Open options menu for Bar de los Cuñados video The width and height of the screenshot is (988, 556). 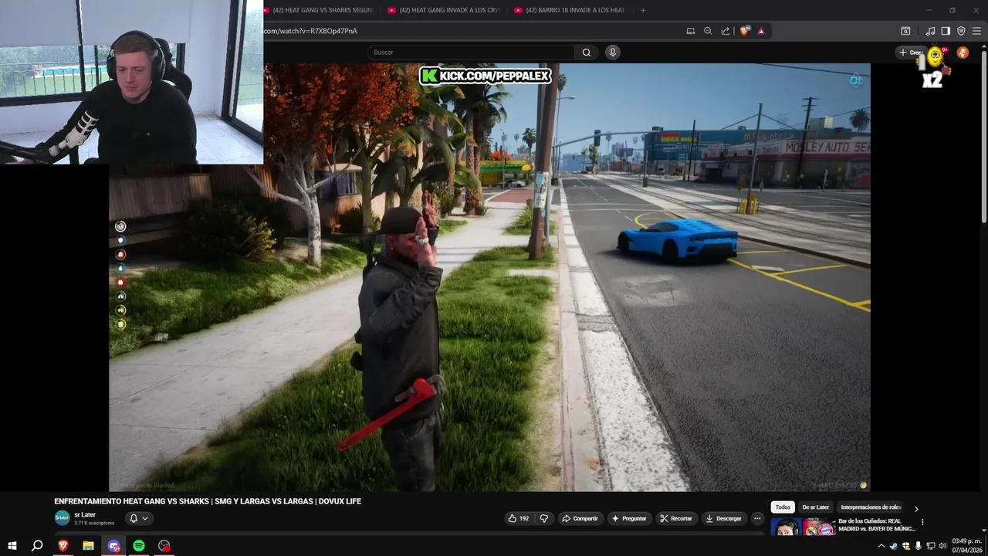(922, 522)
